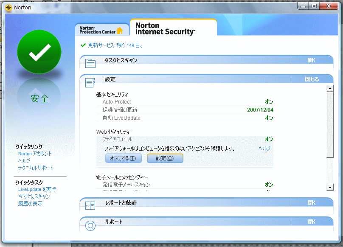Open the テクニカルサポート quick link

point(36,168)
